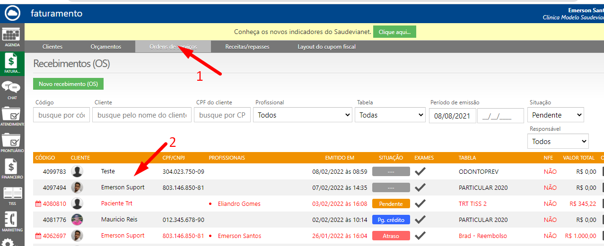This screenshot has width=604, height=246.
Task: Click the exames checkmark for order 4097494
Action: 420,187
